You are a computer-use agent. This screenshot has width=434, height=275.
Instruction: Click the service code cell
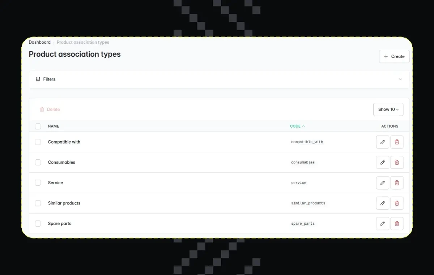coord(299,183)
